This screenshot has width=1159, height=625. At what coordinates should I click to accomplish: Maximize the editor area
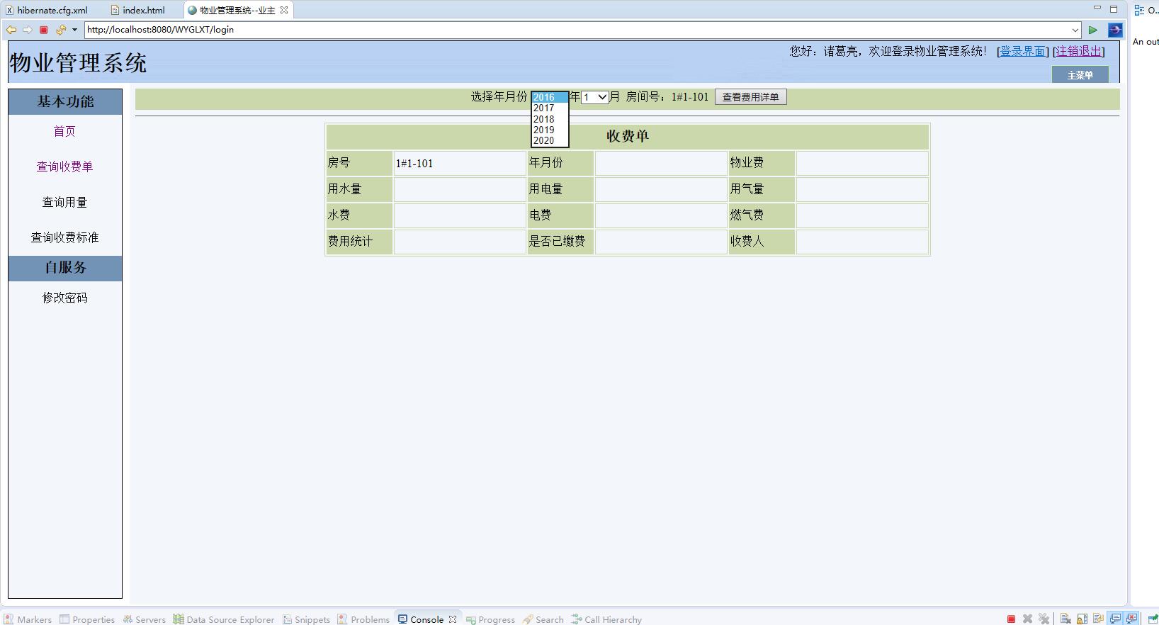(x=1114, y=9)
